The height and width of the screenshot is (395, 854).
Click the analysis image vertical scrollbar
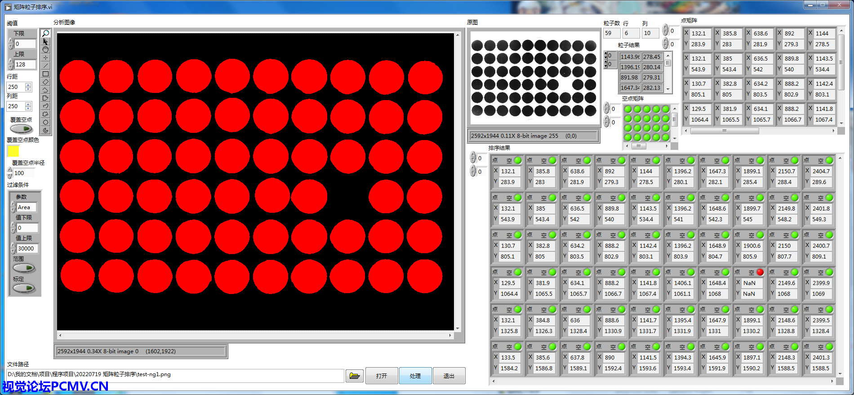tap(458, 181)
